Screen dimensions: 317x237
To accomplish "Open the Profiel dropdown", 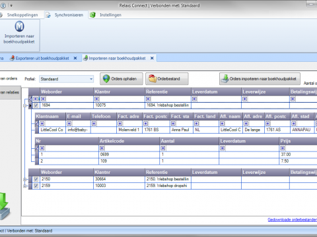I will point(91,79).
